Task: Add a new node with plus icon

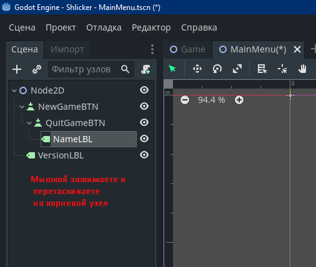Action: [x=17, y=69]
